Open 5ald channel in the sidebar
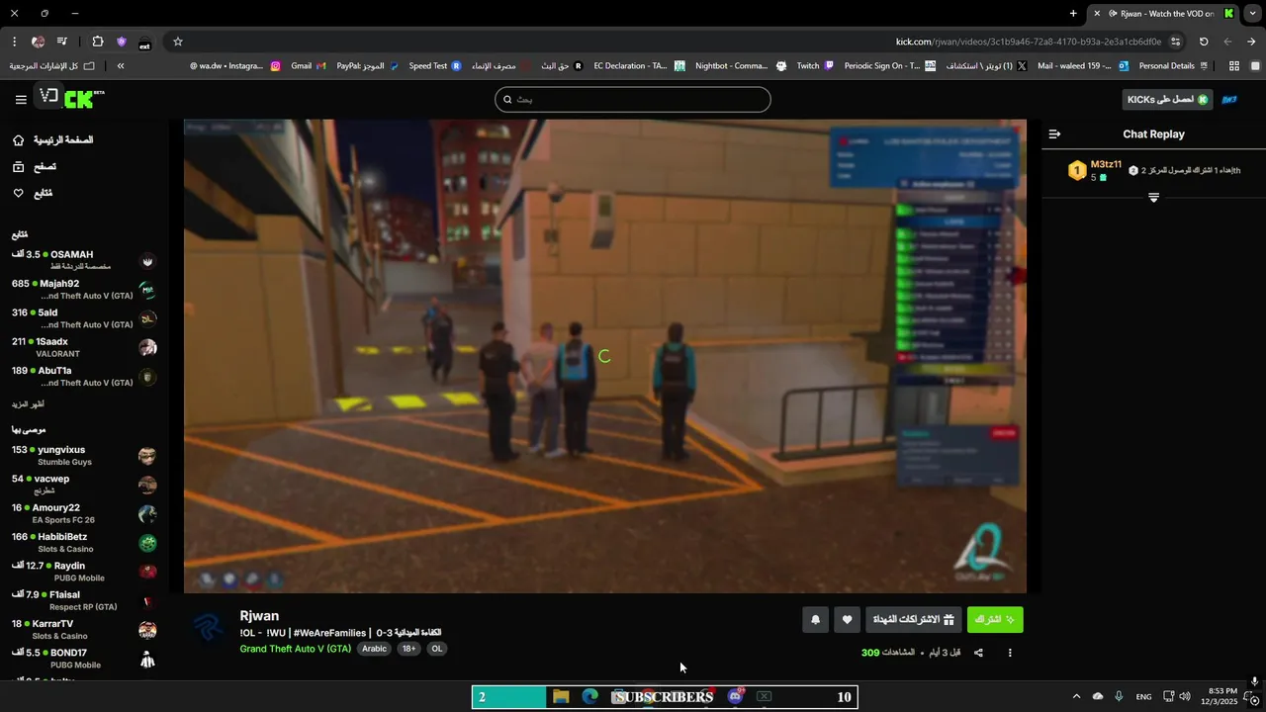The width and height of the screenshot is (1266, 712). (x=84, y=318)
